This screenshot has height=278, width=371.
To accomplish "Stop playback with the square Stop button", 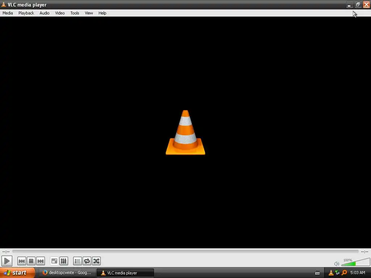I will click(x=31, y=261).
